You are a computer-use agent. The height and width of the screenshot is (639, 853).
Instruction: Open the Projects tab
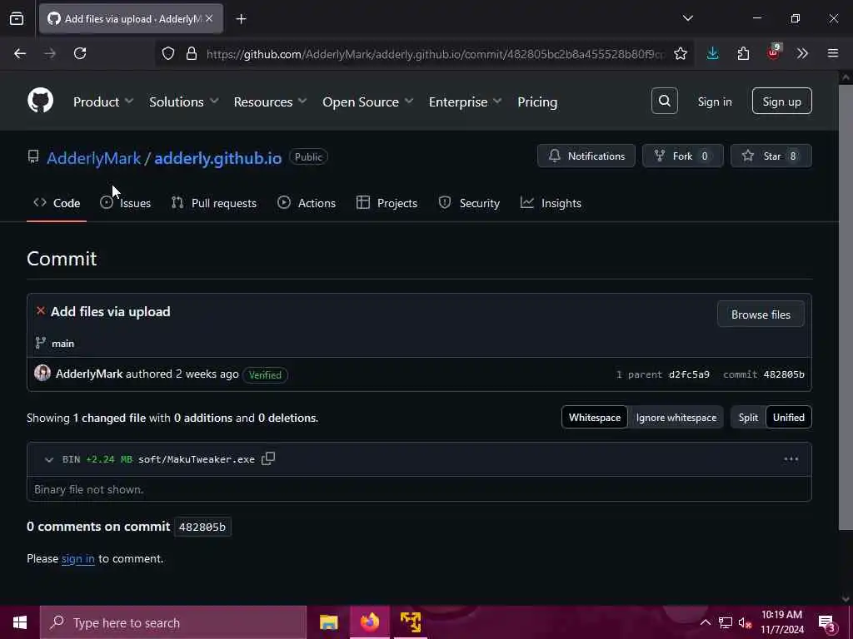(387, 203)
